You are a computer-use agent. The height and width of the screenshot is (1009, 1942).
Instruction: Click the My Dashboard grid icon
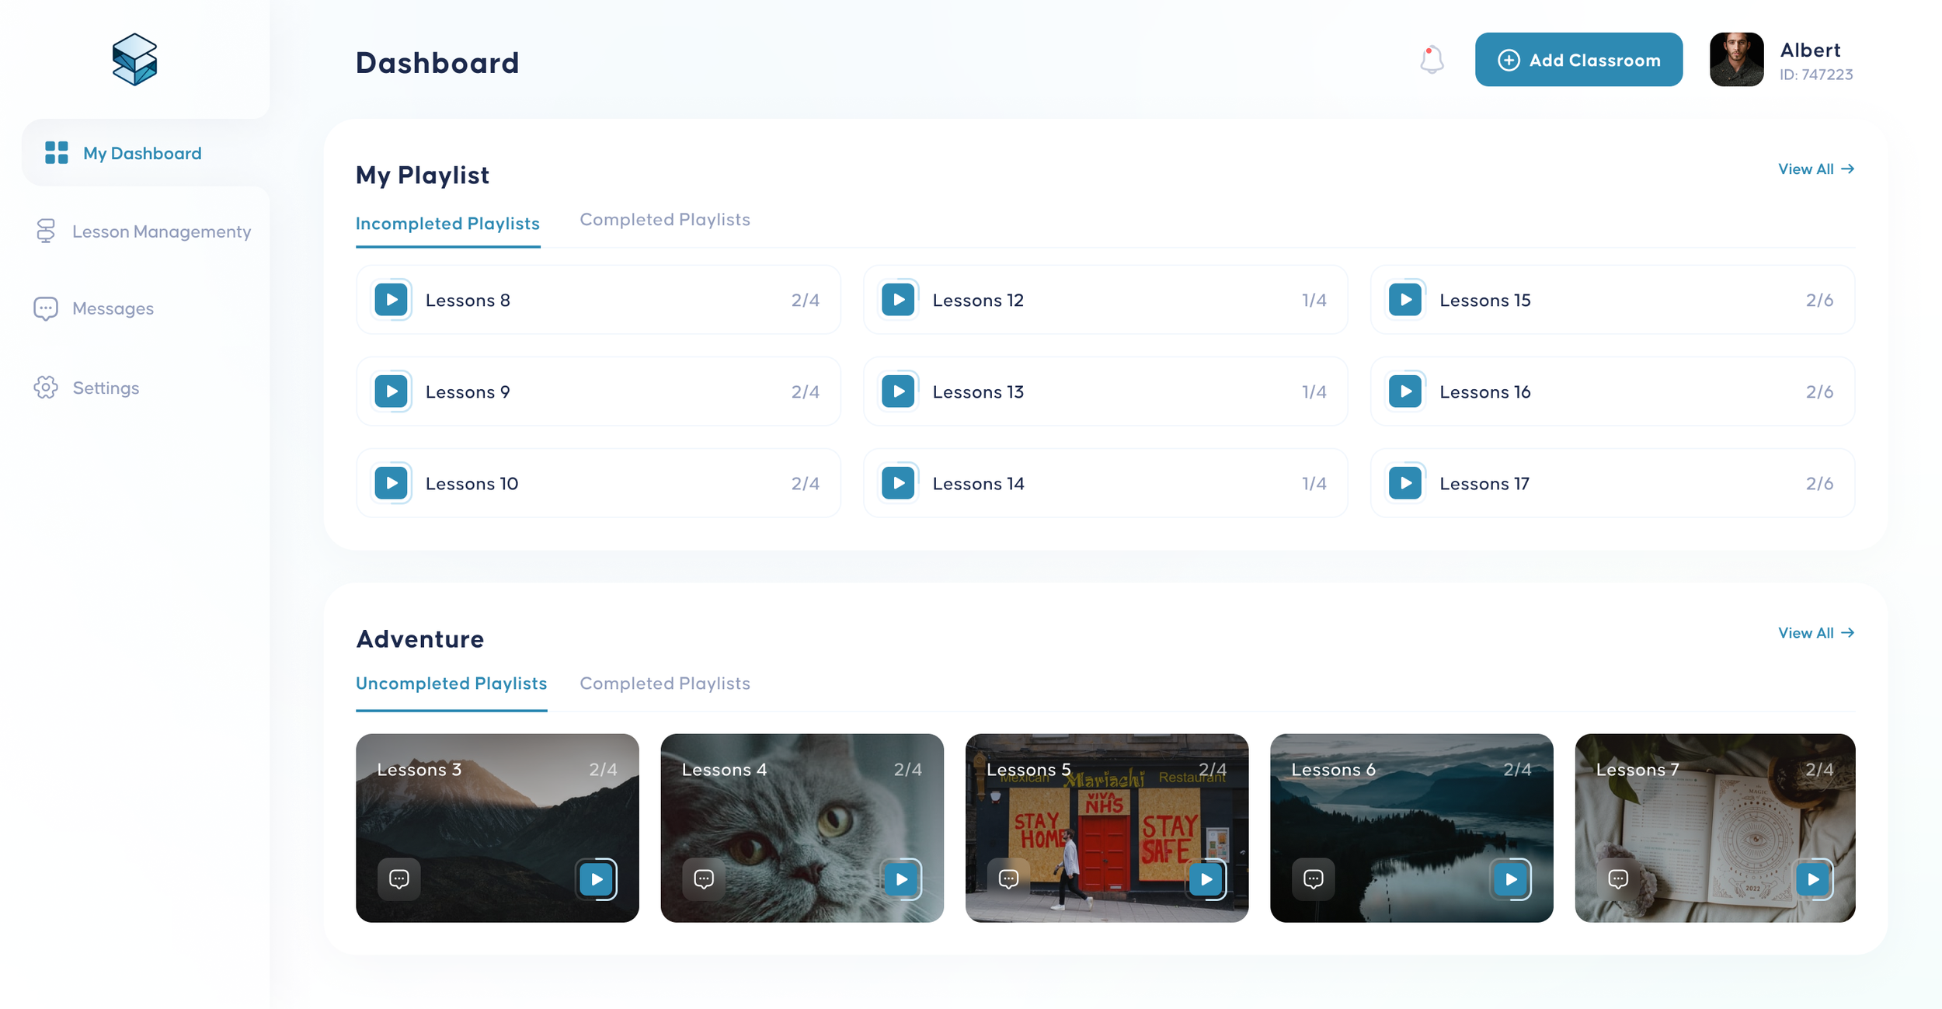click(57, 153)
